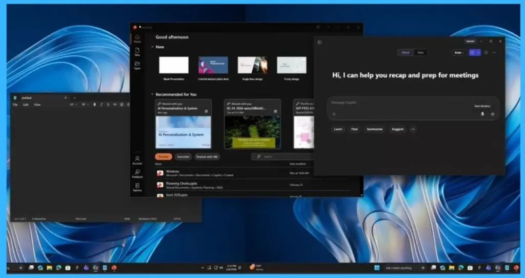Select New in the PowerPoint sidebar

click(x=137, y=52)
